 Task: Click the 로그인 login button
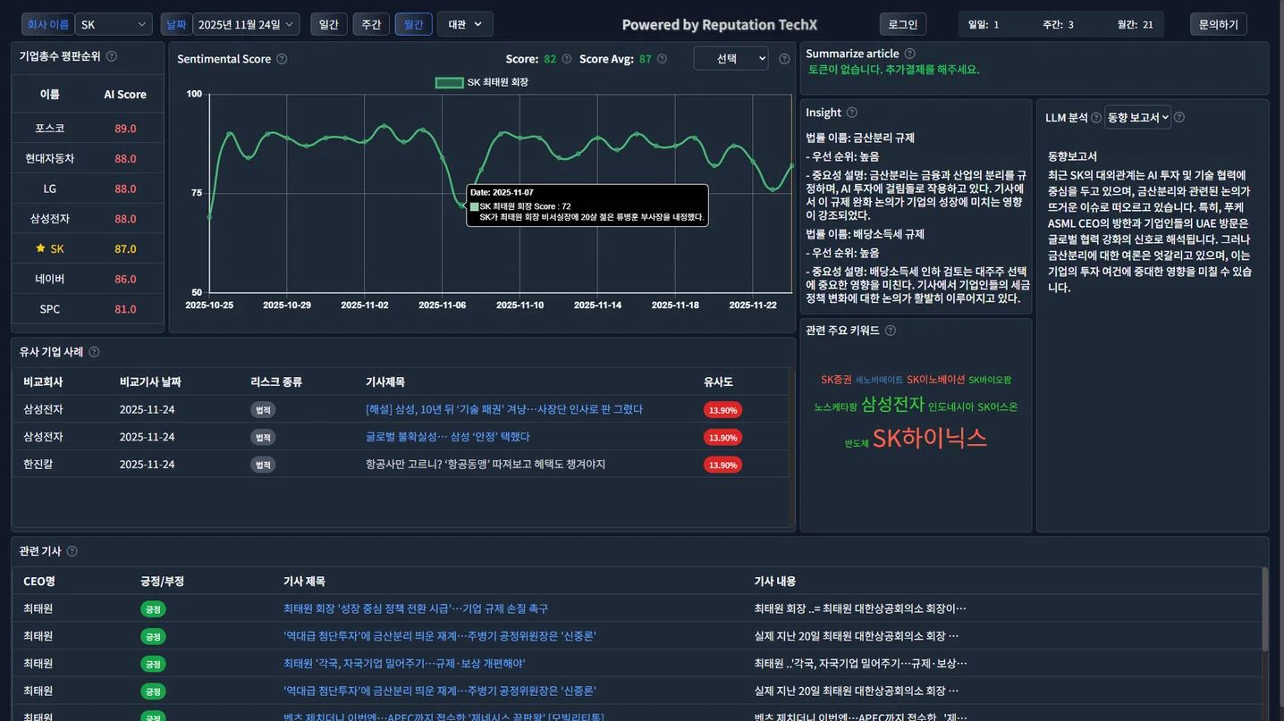point(902,24)
